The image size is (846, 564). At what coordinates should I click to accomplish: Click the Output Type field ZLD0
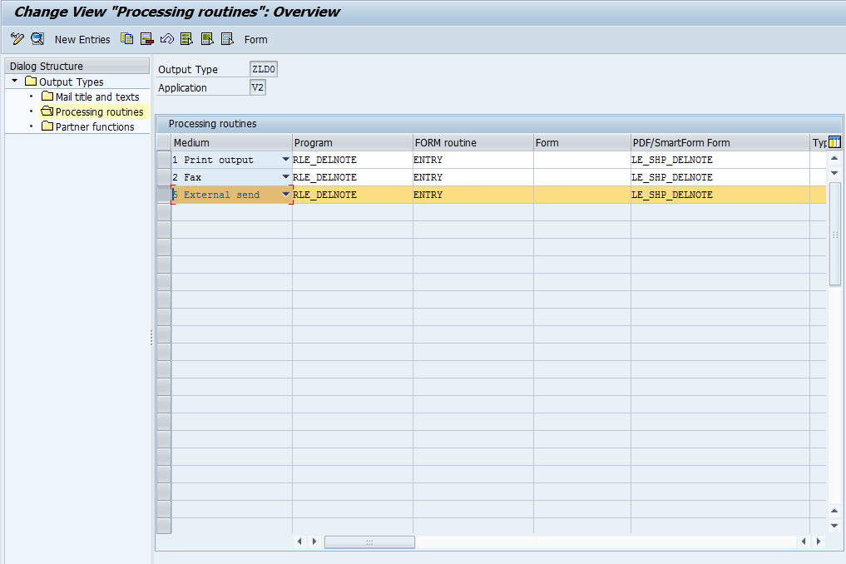(264, 69)
